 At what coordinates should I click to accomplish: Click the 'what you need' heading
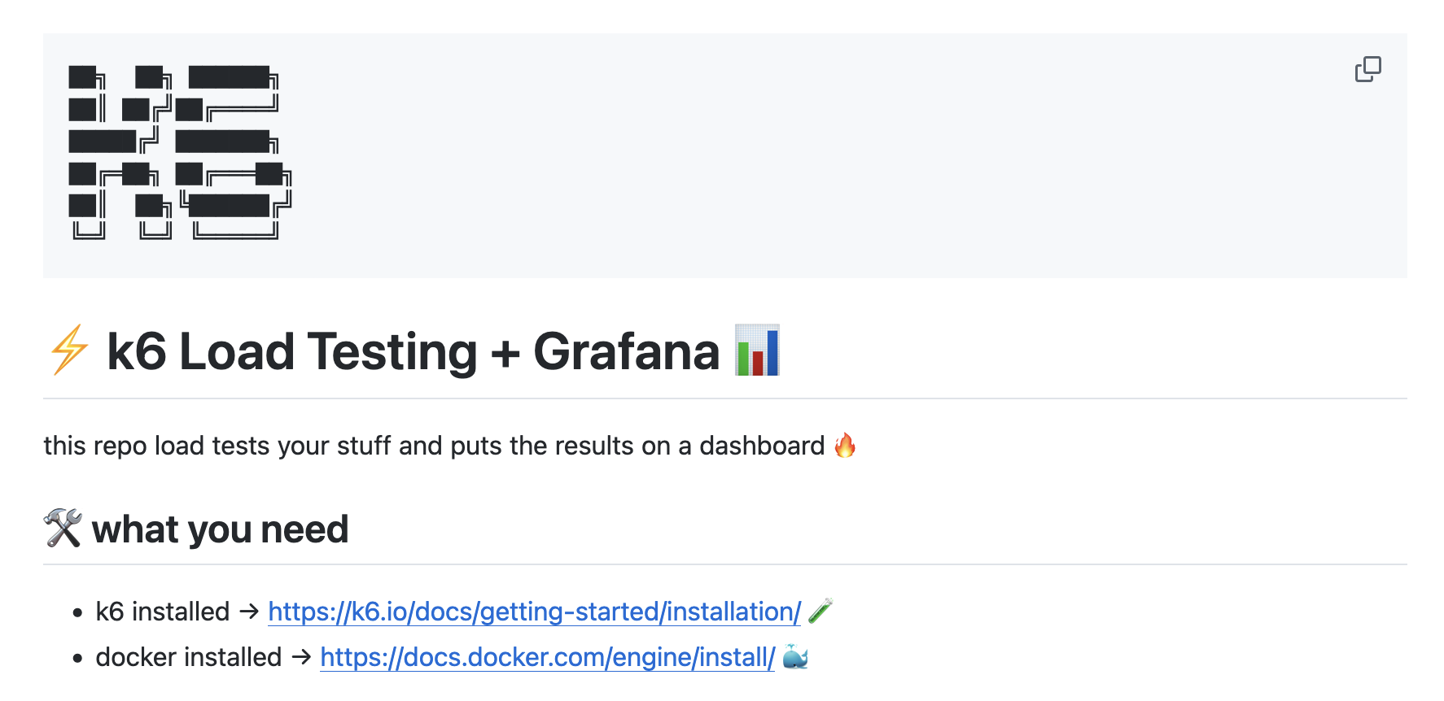[x=220, y=529]
